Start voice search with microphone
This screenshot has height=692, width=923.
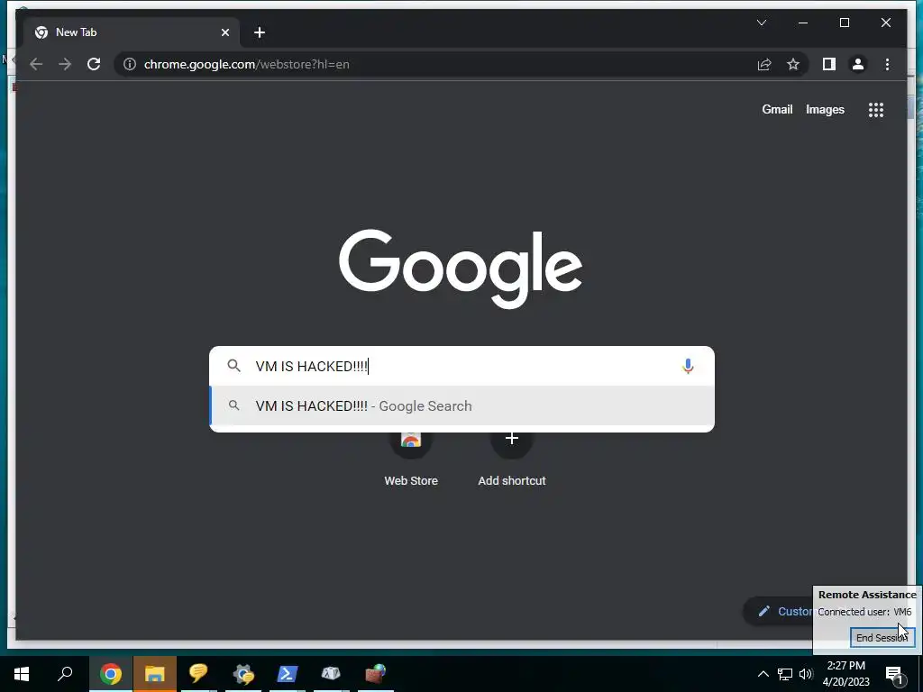[x=688, y=366]
